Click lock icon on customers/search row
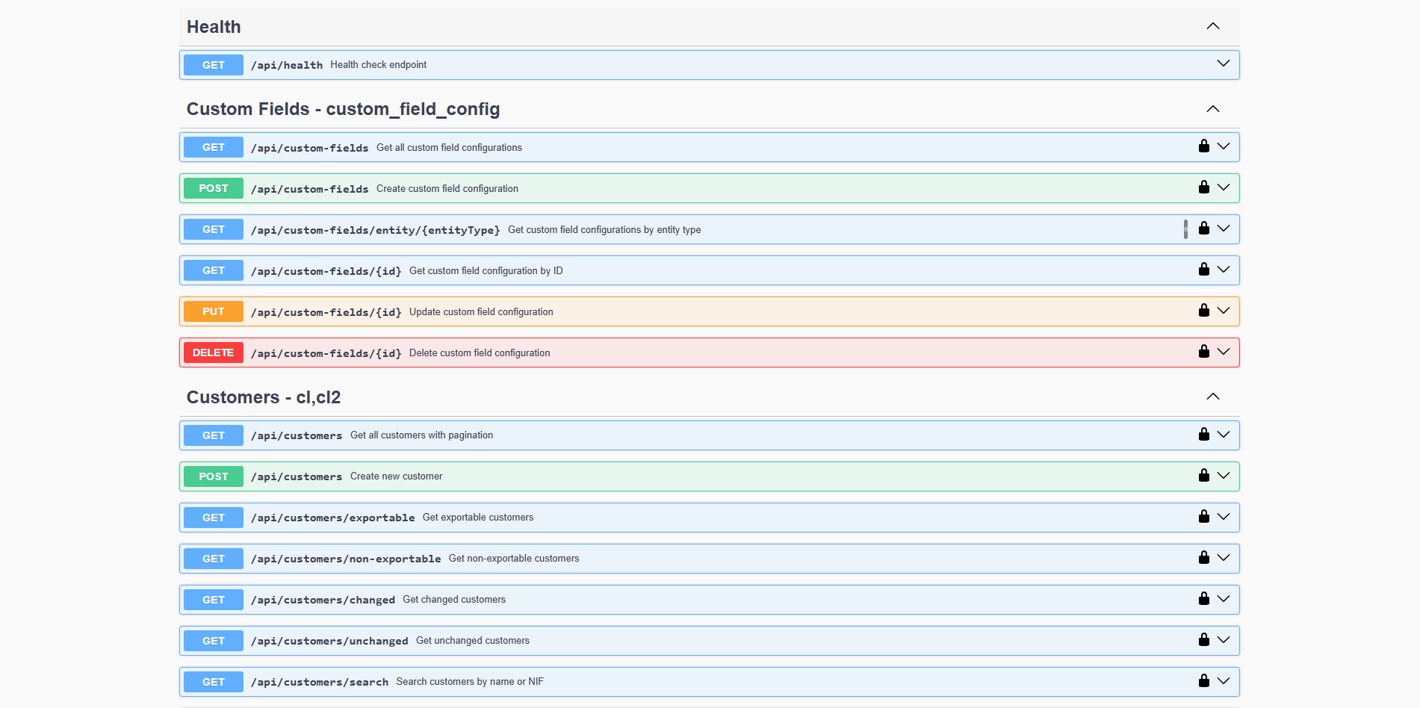Viewport: 1420px width, 708px height. [x=1203, y=681]
